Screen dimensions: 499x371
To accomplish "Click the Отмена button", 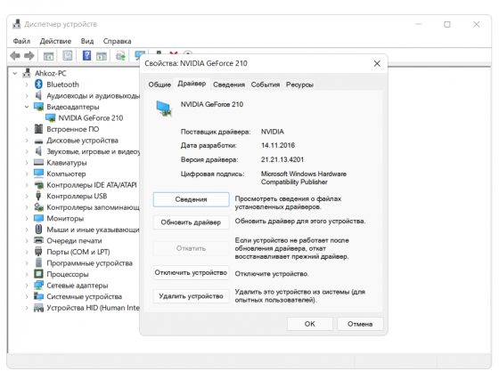I will pyautogui.click(x=360, y=324).
